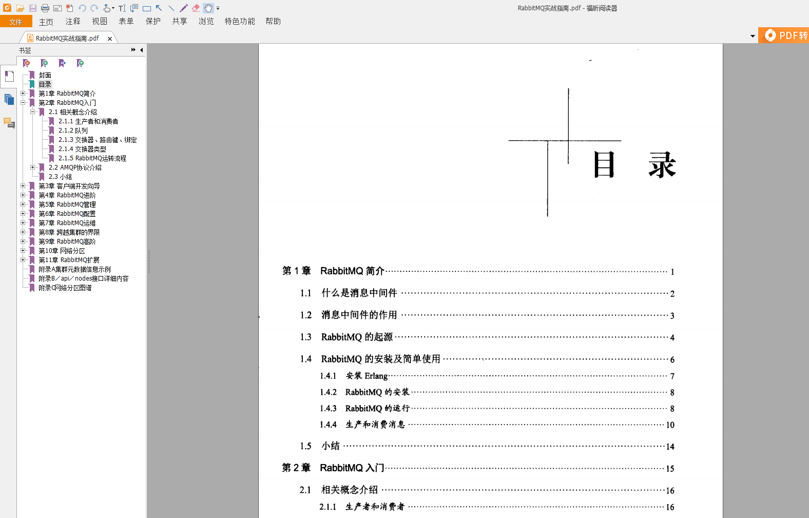The height and width of the screenshot is (518, 809).
Task: Go to bookmark 2.1.5 RabbitMQ运转流程
Action: click(92, 158)
